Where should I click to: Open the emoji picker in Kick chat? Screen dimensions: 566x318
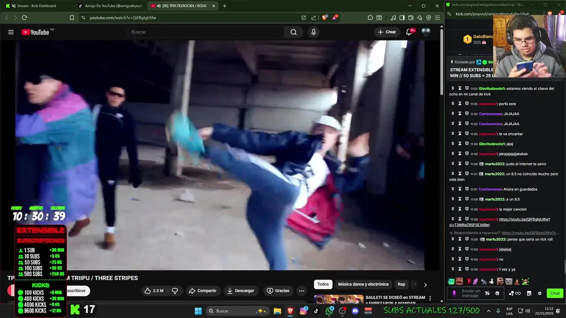(x=497, y=293)
